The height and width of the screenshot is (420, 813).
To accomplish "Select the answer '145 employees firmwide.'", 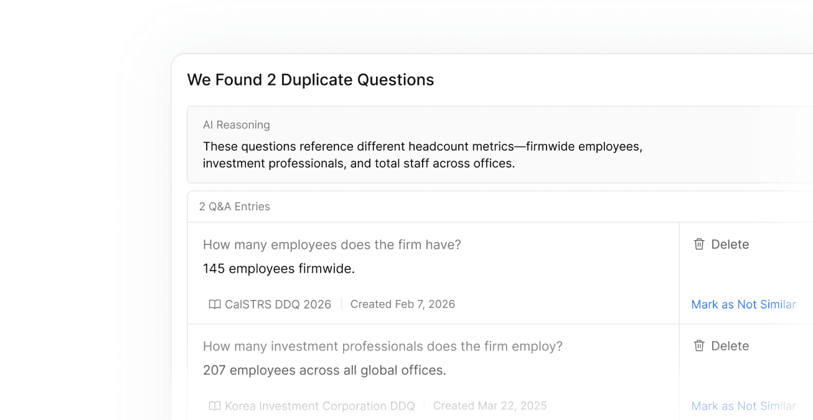I will (x=279, y=269).
